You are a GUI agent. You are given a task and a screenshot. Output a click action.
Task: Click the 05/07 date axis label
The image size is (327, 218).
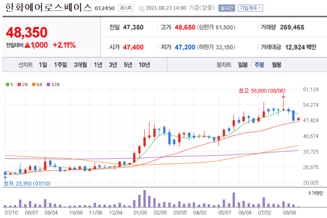click(x=225, y=213)
